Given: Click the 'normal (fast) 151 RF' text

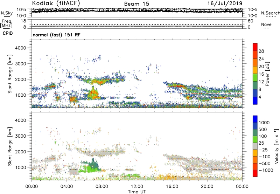Looking at the screenshot, I should tap(56, 35).
